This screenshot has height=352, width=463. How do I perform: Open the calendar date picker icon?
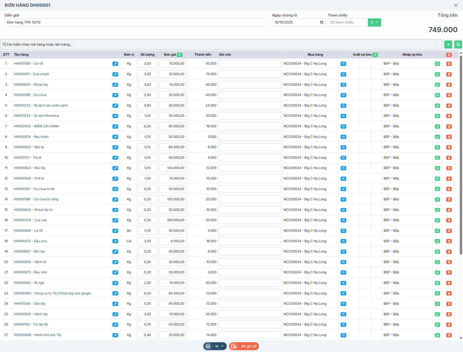(322, 22)
